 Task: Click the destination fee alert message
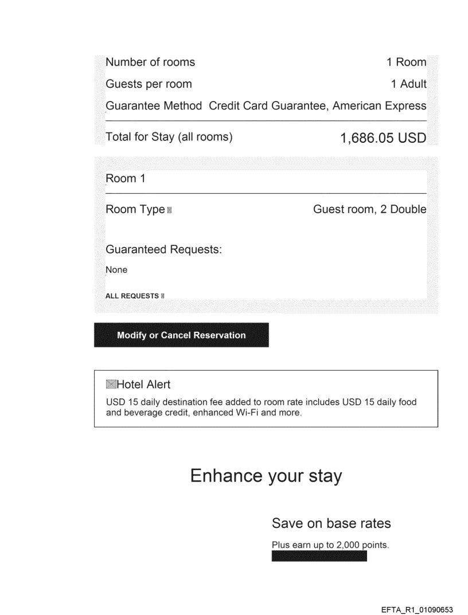point(262,407)
